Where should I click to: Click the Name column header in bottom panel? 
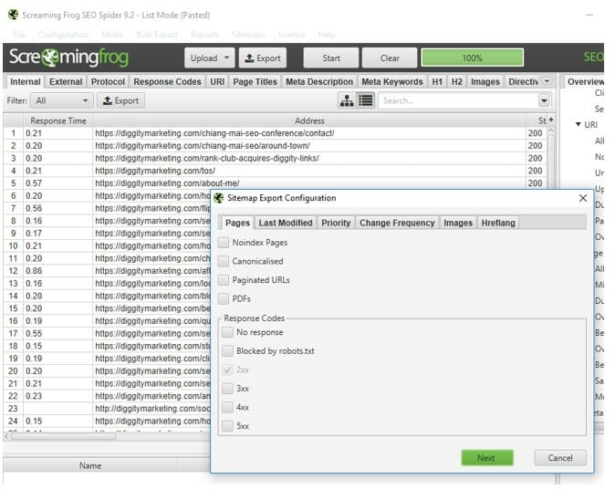90,465
